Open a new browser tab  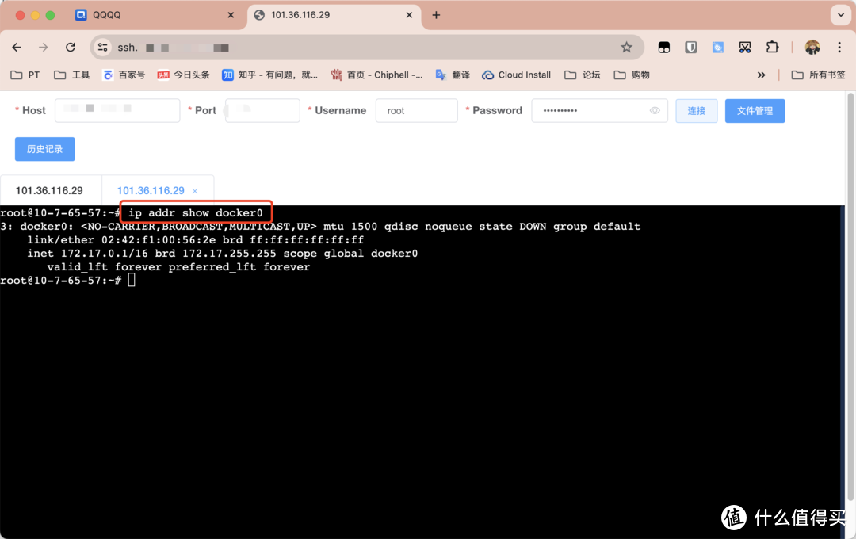(x=436, y=15)
